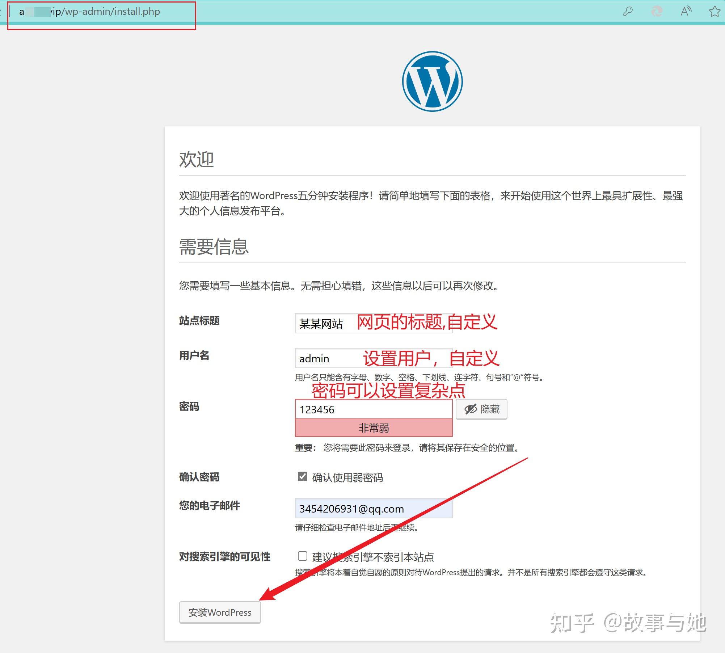Click the 安装WordPress button

[220, 612]
